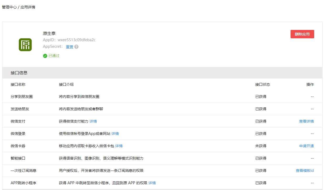
Task: Click the 微信登录 interface name
Action: [x=18, y=134]
